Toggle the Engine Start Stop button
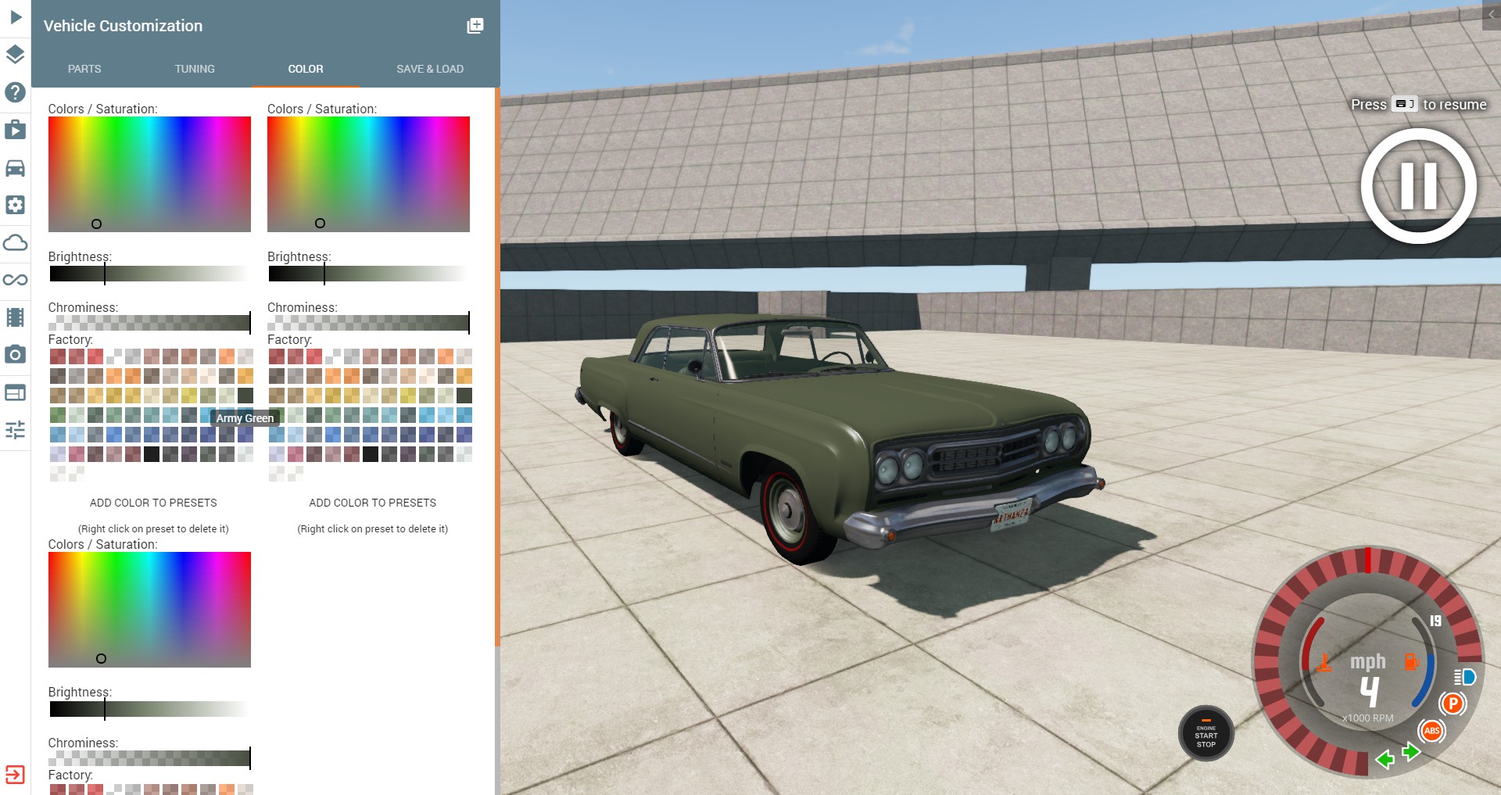 tap(1206, 733)
